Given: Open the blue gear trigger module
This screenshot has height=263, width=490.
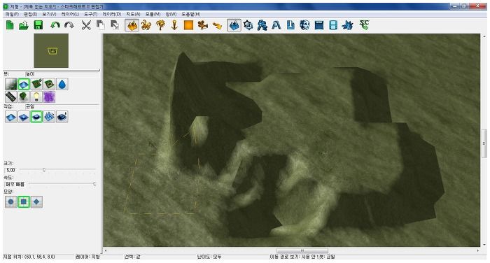Looking at the screenshot, I should (248, 25).
